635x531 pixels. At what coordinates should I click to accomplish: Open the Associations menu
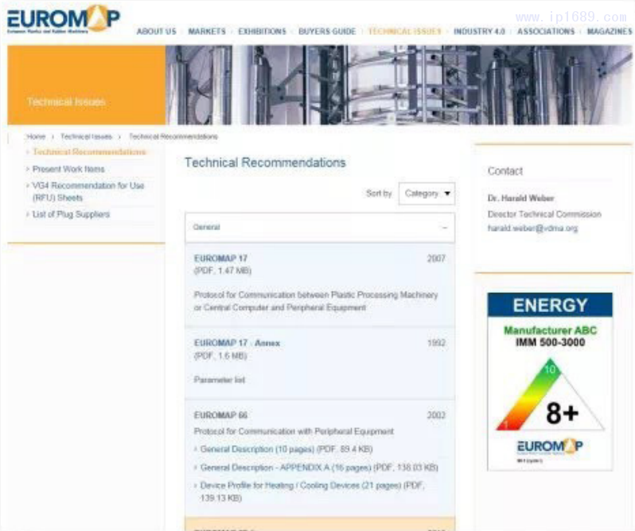(x=545, y=32)
